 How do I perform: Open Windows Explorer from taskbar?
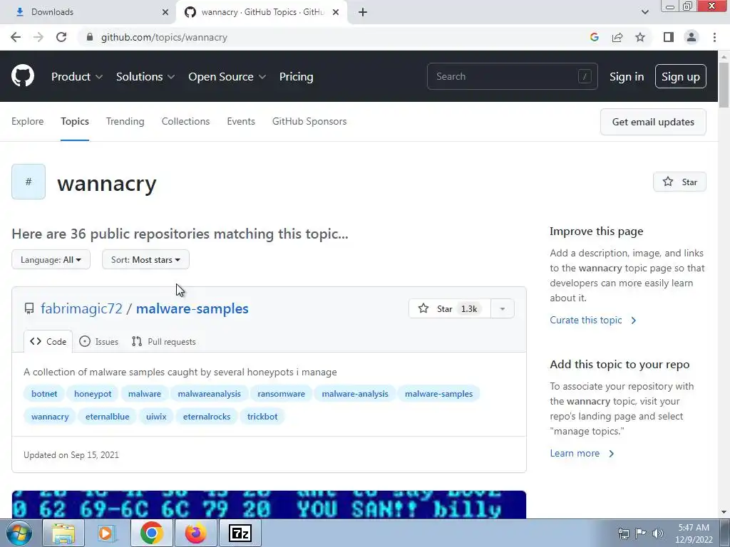coord(63,533)
